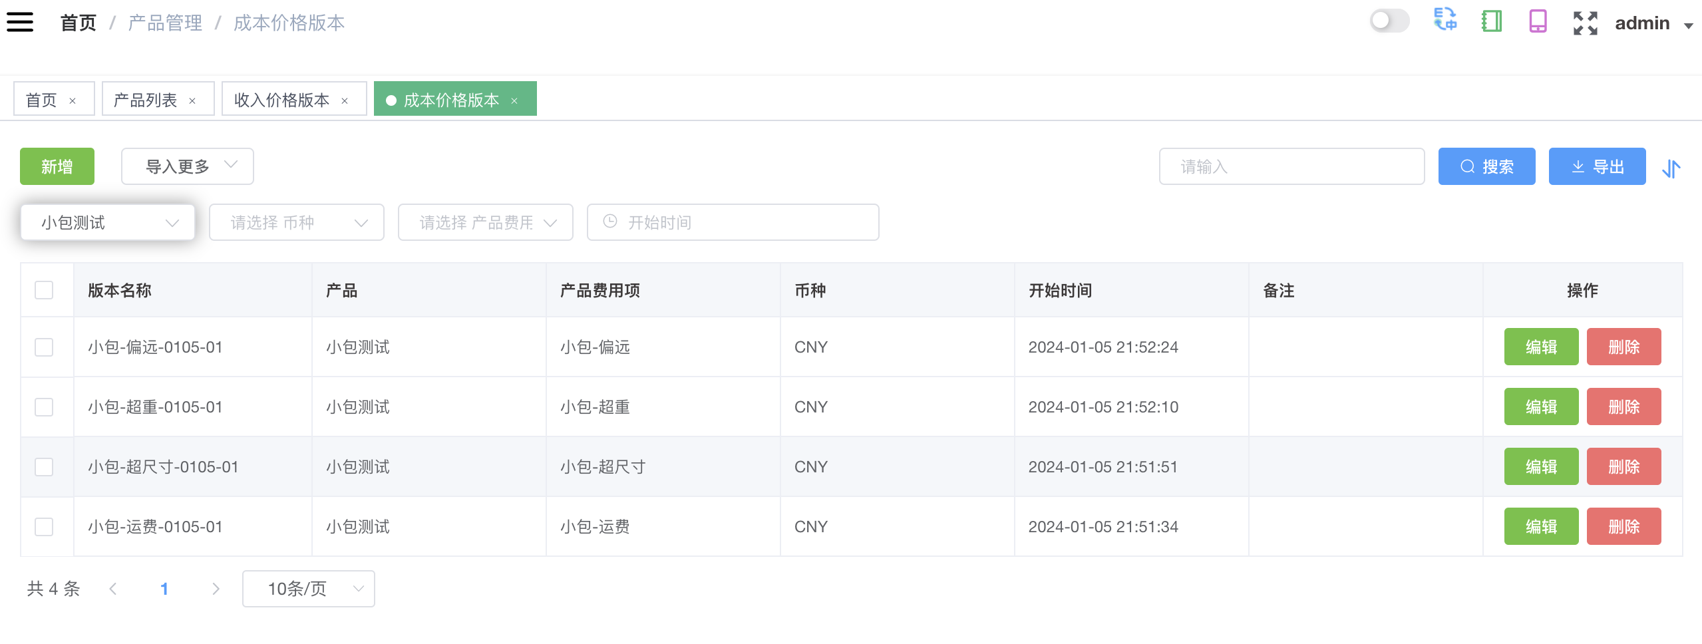Viewport: 1702px width, 644px height.
Task: Select all rows with header checkbox
Action: (44, 290)
